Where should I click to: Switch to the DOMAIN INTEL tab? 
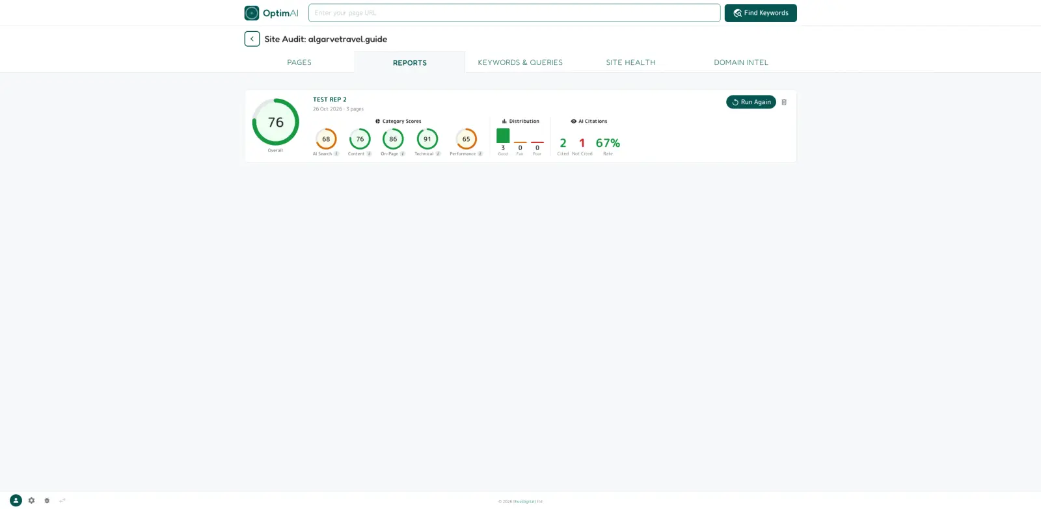click(741, 62)
